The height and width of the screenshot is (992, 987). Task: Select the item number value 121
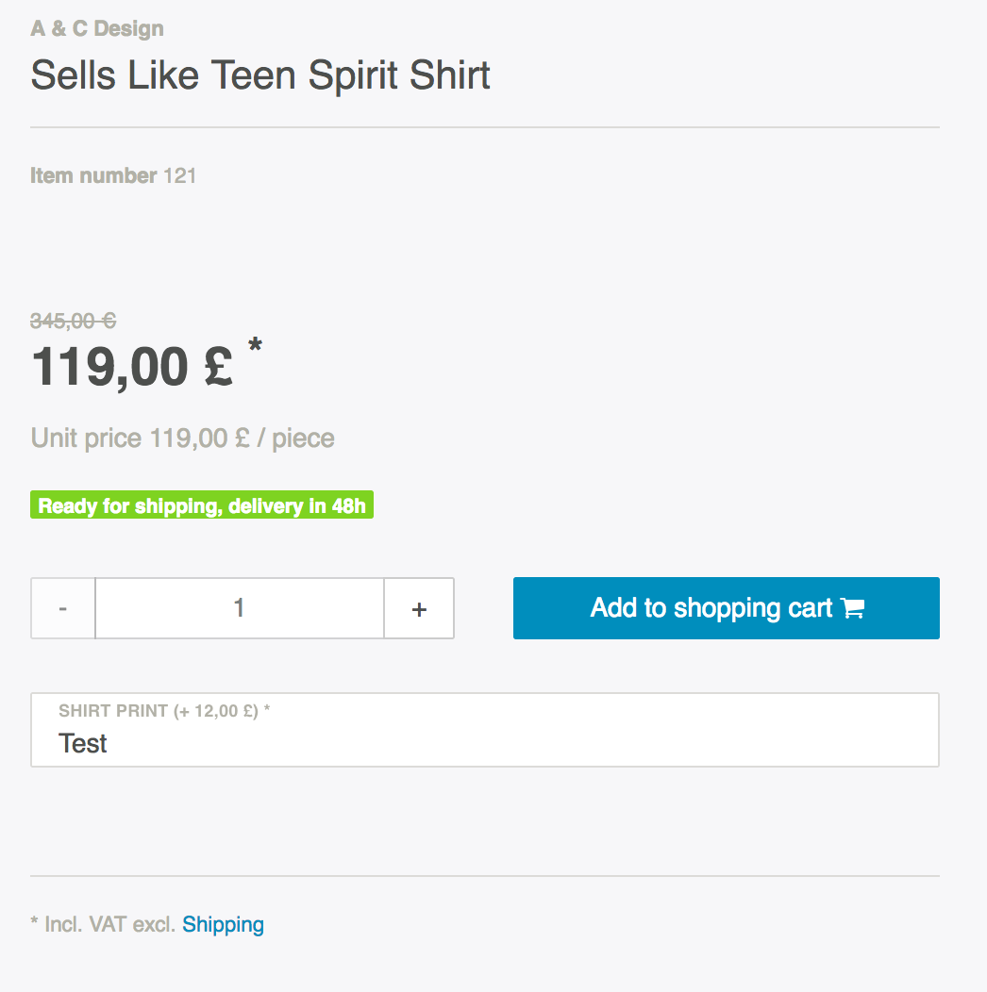click(x=180, y=175)
